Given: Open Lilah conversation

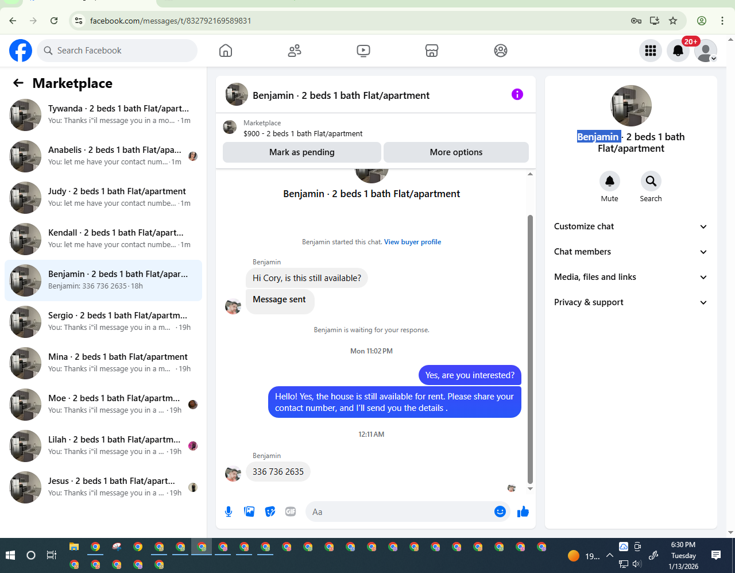Looking at the screenshot, I should pyautogui.click(x=103, y=446).
